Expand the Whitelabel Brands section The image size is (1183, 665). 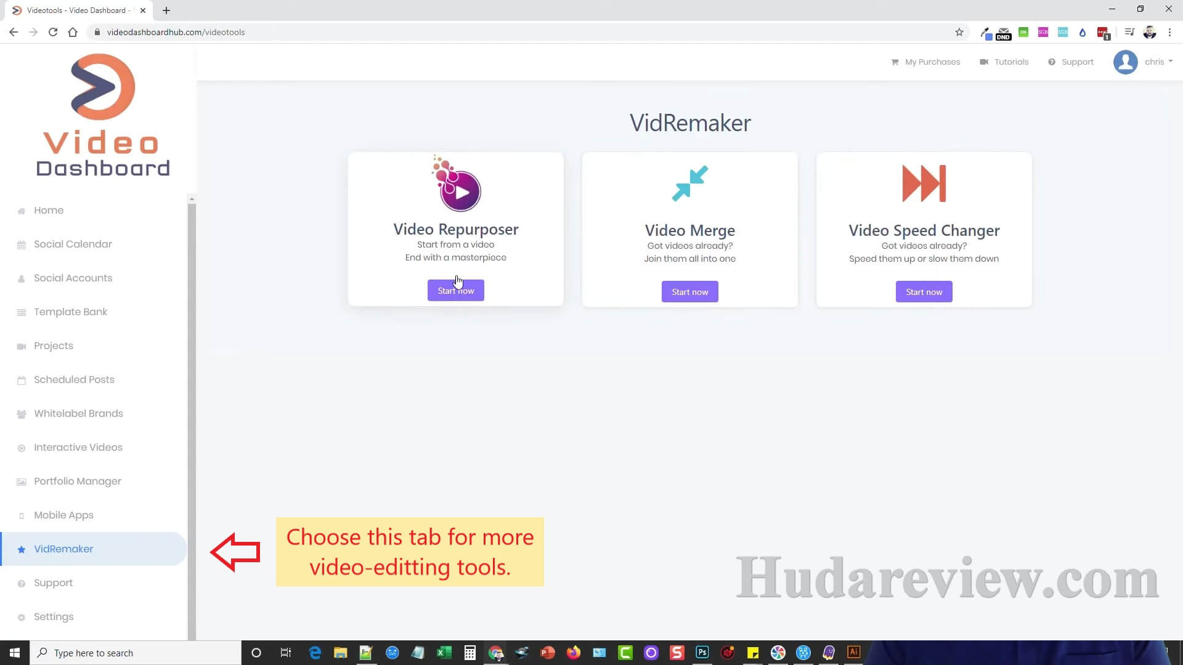(x=79, y=413)
